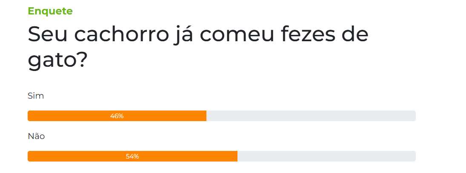Click the 54% value on Não bar
The width and height of the screenshot is (466, 173).
(132, 156)
